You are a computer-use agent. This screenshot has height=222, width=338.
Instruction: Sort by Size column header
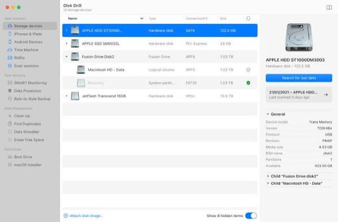pyautogui.click(x=223, y=19)
